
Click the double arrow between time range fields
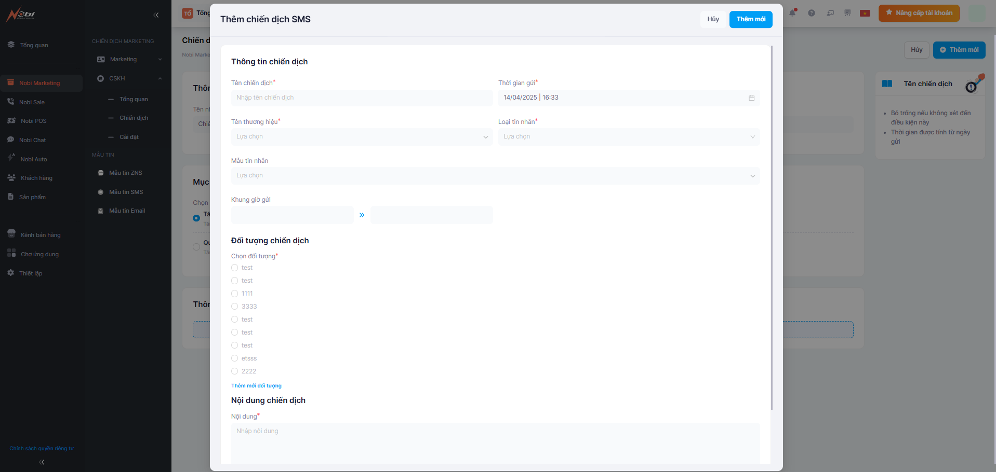point(362,215)
